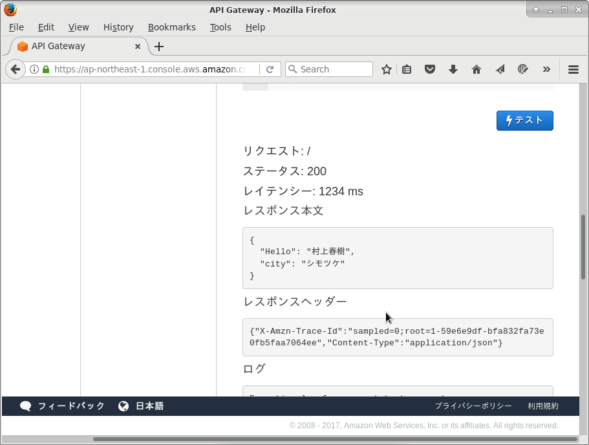Open the Tools menu

[x=220, y=27]
